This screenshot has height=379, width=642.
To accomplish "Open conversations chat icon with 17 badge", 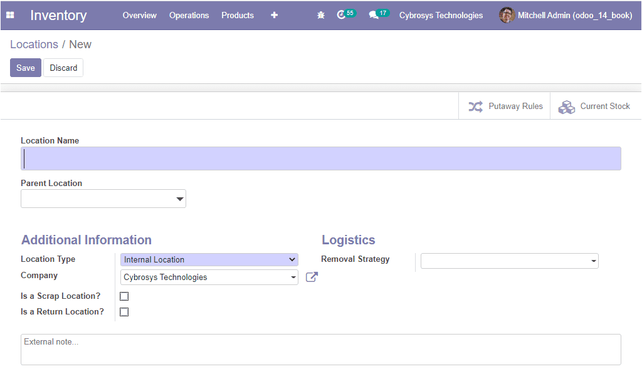I will (x=374, y=15).
